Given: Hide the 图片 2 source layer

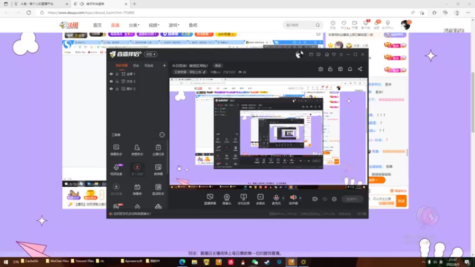Looking at the screenshot, I should 111,88.
